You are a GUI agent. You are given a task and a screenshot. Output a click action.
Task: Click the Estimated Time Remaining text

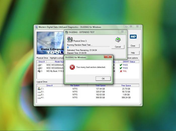pos(82,50)
